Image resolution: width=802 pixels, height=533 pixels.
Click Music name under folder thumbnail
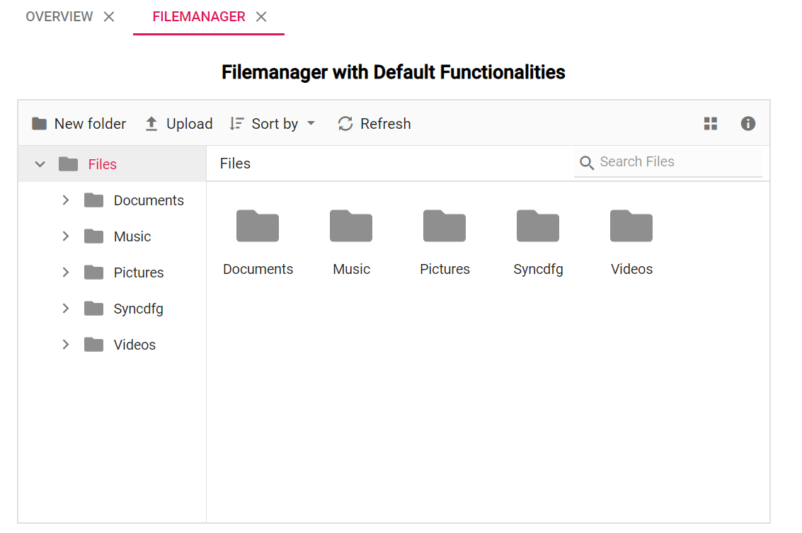pyautogui.click(x=351, y=269)
